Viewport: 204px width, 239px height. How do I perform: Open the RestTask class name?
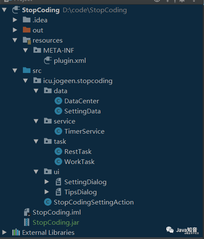click(x=78, y=151)
